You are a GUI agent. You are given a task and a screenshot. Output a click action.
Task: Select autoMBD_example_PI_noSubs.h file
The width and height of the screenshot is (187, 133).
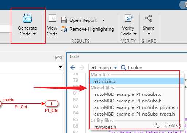pyautogui.click(x=128, y=101)
